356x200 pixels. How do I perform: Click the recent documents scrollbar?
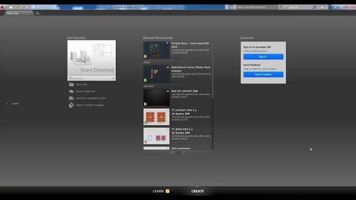pyautogui.click(x=212, y=71)
